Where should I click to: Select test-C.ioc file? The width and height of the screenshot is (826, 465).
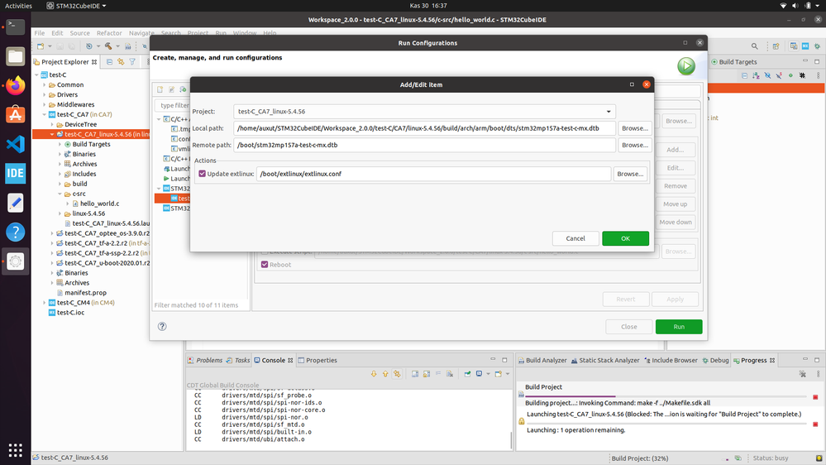pyautogui.click(x=70, y=313)
